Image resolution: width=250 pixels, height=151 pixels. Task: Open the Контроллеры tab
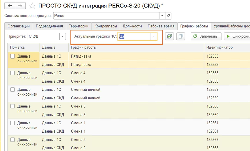click(x=105, y=26)
